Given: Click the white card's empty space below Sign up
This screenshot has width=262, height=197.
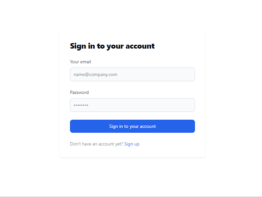Looking at the screenshot, I should (x=132, y=152).
